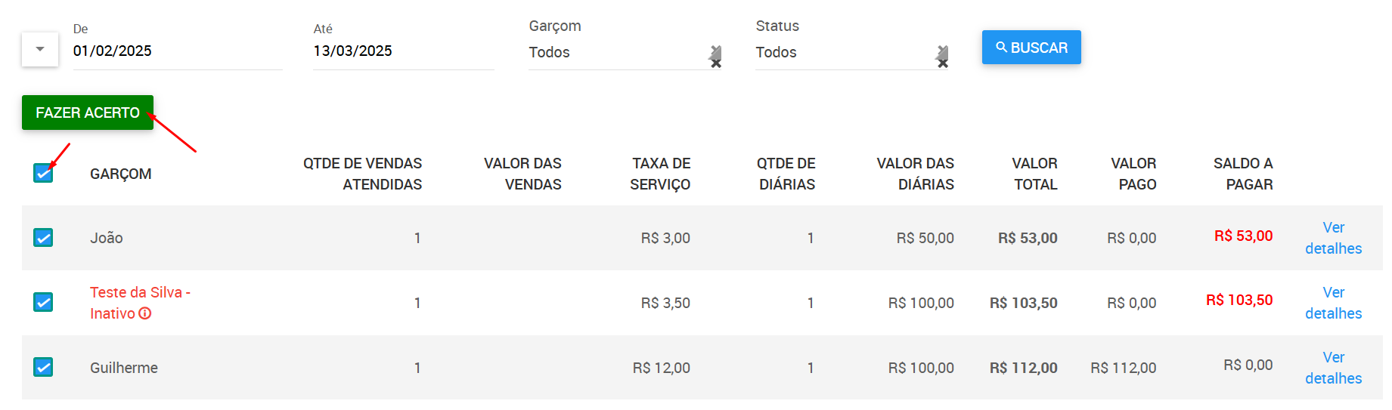This screenshot has width=1392, height=410.
Task: Clear the Garçom filter with its X icon
Action: (x=715, y=57)
